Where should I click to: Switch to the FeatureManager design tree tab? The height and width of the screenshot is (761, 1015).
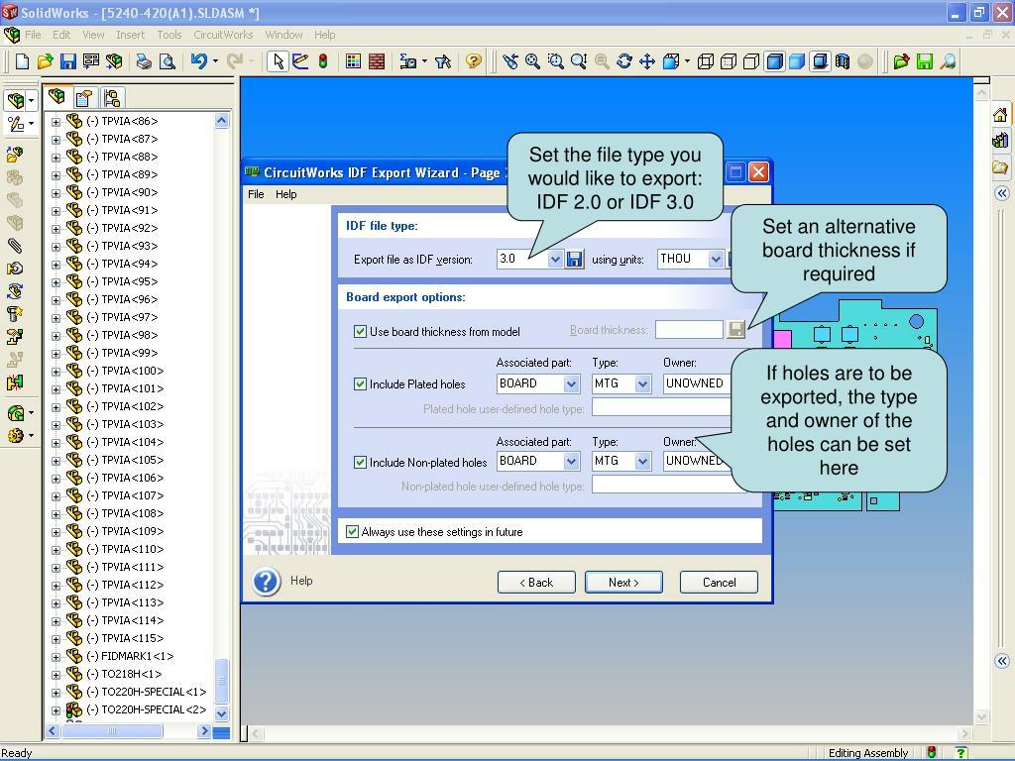click(56, 97)
